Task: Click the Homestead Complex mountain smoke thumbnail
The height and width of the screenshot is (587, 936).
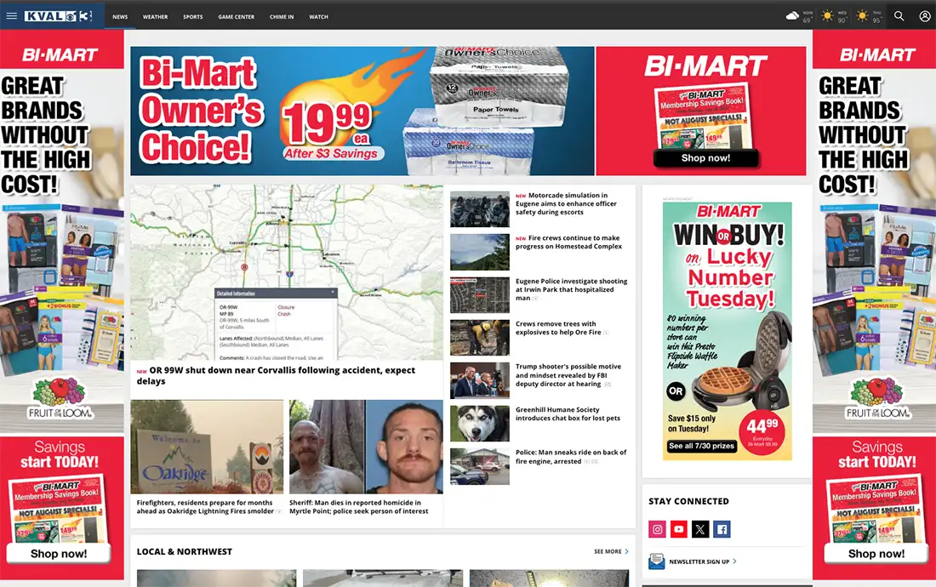Action: click(480, 252)
